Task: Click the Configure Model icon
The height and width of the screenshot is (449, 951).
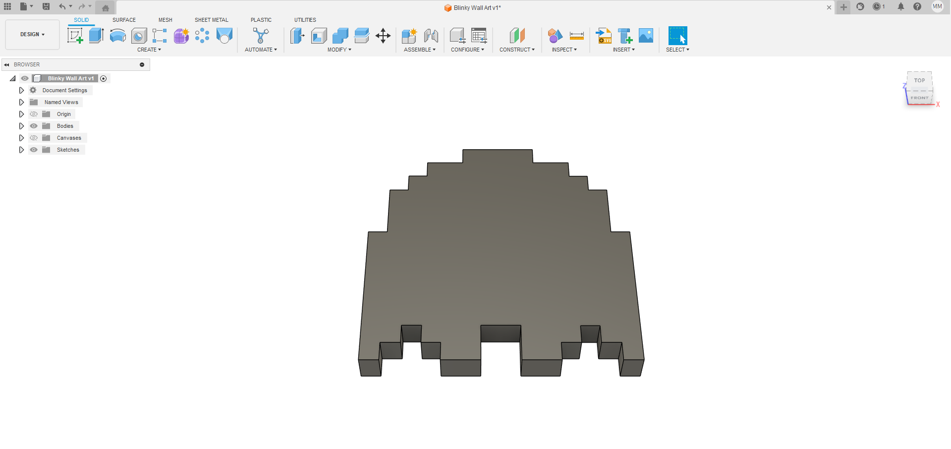Action: [x=457, y=36]
